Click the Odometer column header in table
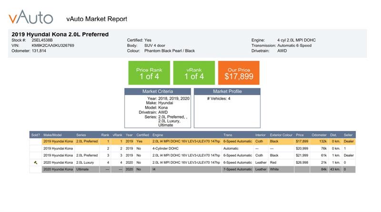Viewport: 381px width, 212px height. point(319,135)
